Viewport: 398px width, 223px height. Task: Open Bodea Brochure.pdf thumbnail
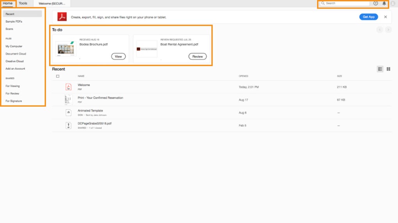(66, 49)
